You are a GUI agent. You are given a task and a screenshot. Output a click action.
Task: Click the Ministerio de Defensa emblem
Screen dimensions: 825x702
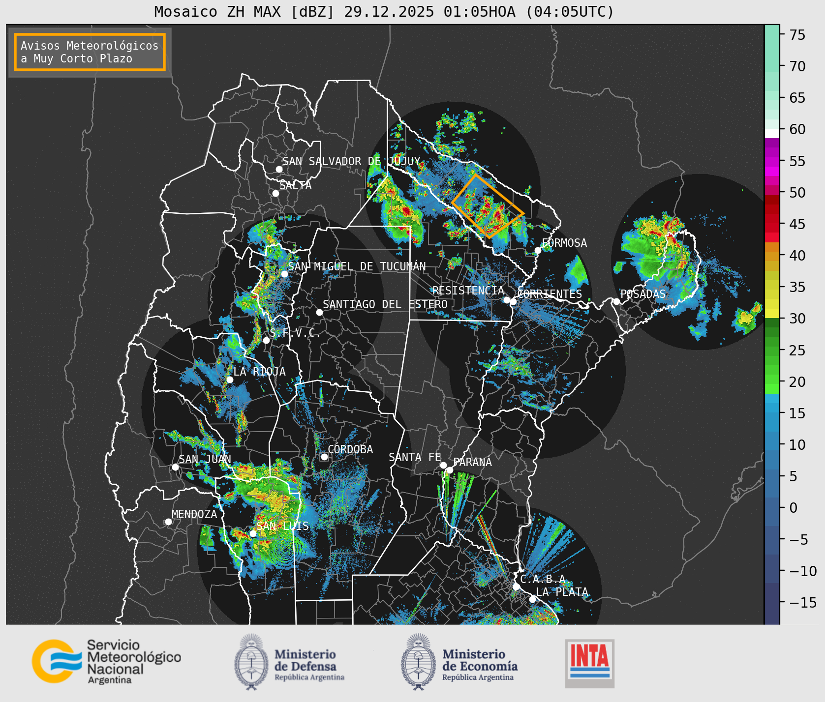[x=251, y=662]
